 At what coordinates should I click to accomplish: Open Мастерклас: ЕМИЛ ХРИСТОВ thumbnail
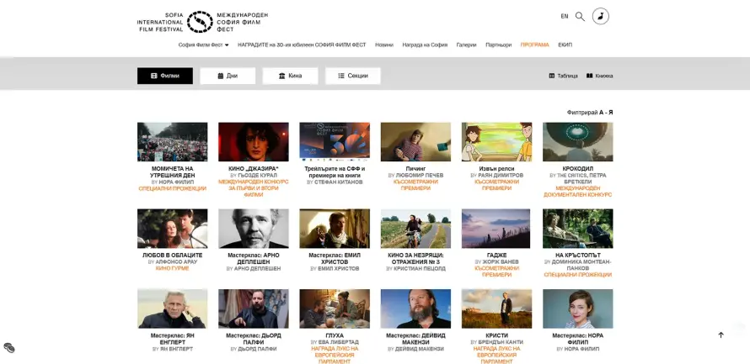click(335, 229)
